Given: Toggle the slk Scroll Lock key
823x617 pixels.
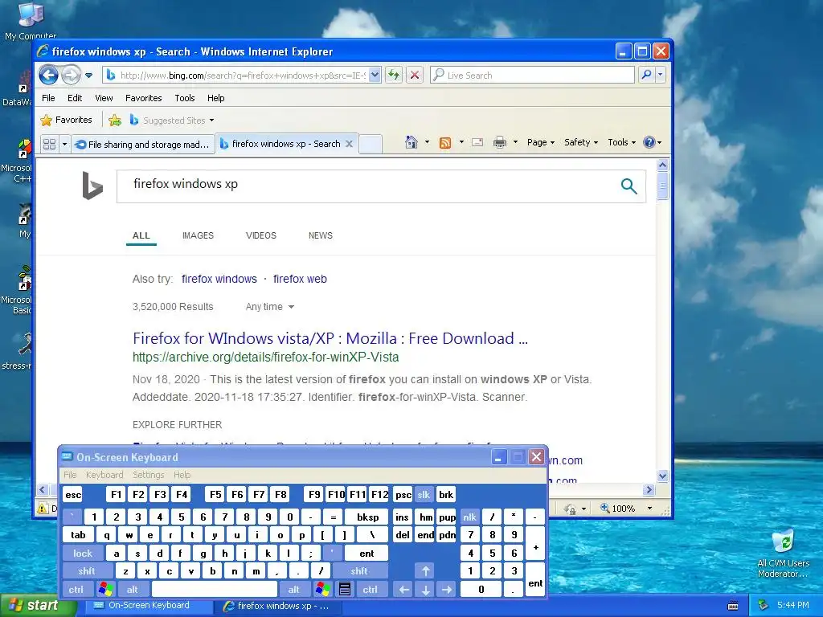Looking at the screenshot, I should (424, 495).
